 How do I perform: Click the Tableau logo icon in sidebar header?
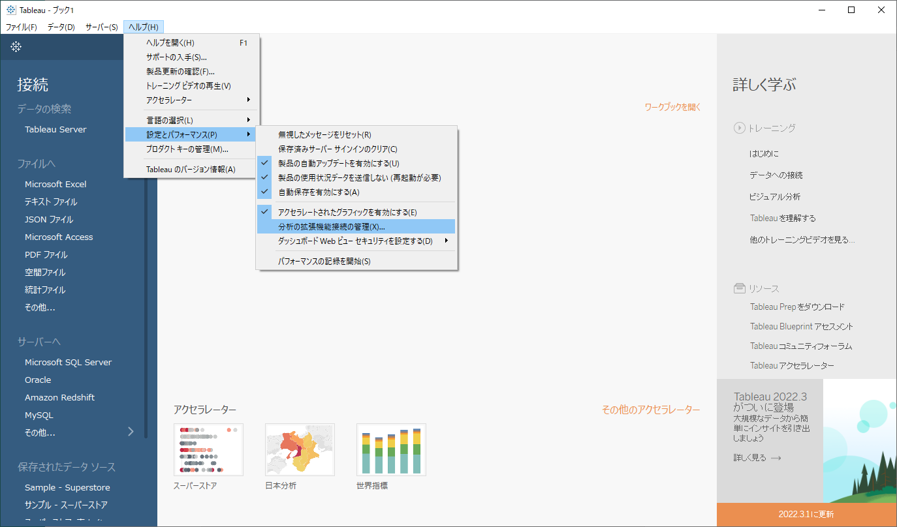[x=16, y=47]
